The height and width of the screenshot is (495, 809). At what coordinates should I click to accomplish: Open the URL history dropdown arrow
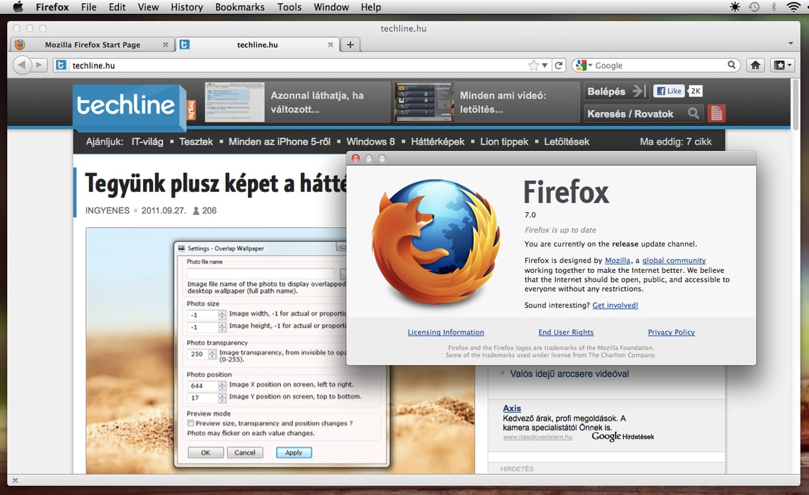(545, 66)
